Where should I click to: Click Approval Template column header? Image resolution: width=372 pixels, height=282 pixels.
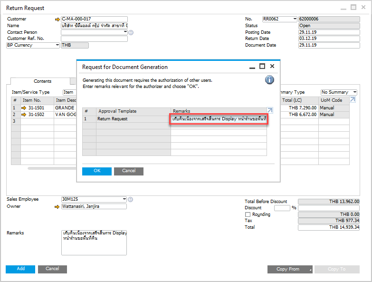tap(134, 111)
